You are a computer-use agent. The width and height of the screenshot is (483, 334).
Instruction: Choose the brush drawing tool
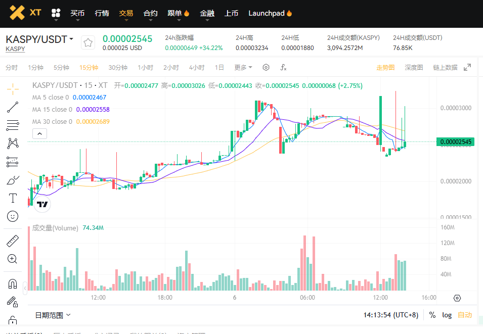13,180
